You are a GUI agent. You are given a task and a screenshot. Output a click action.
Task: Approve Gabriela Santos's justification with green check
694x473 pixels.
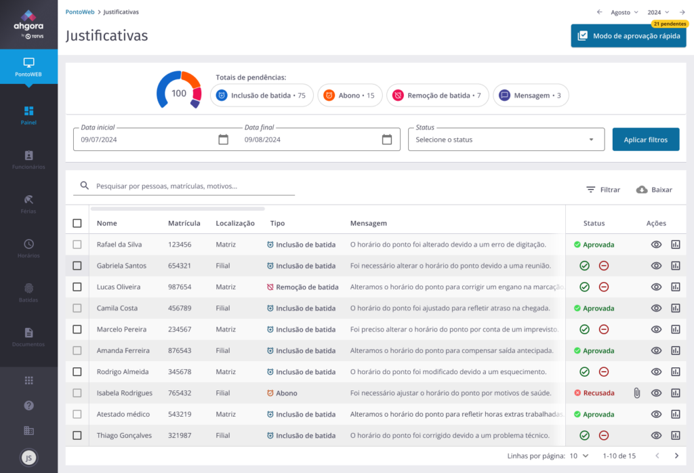click(x=584, y=266)
